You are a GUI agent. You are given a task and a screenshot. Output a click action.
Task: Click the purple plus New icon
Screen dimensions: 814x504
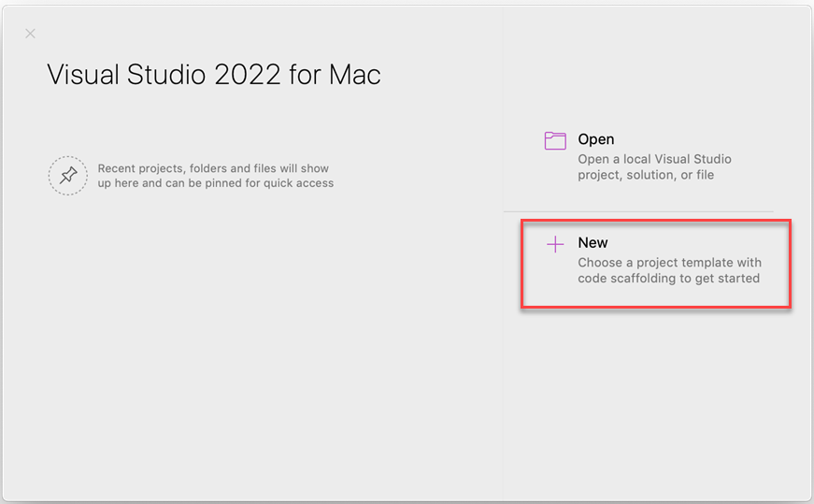(x=555, y=244)
